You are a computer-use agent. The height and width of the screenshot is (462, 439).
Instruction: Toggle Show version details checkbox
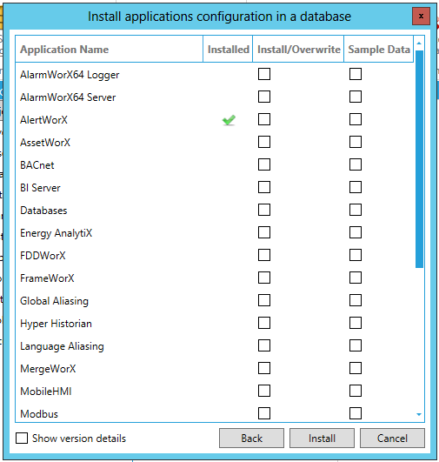click(x=22, y=439)
